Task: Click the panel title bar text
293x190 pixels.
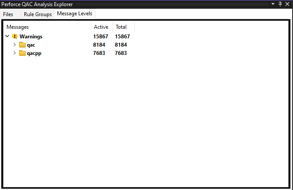Action: pyautogui.click(x=37, y=4)
